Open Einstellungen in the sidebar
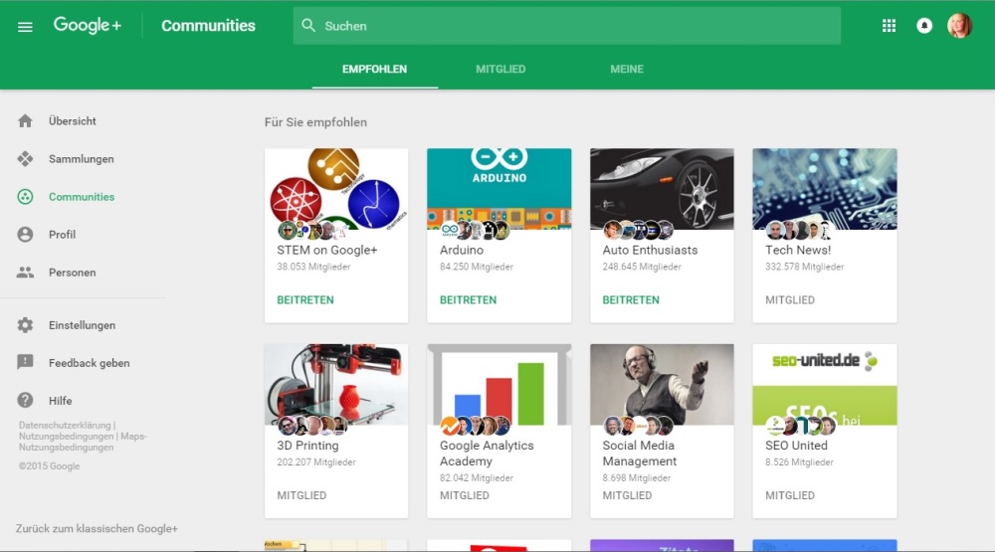995x552 pixels. (x=83, y=325)
